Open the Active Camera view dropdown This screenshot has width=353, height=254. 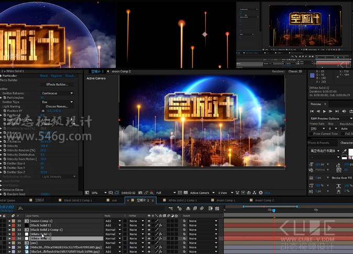pos(202,193)
